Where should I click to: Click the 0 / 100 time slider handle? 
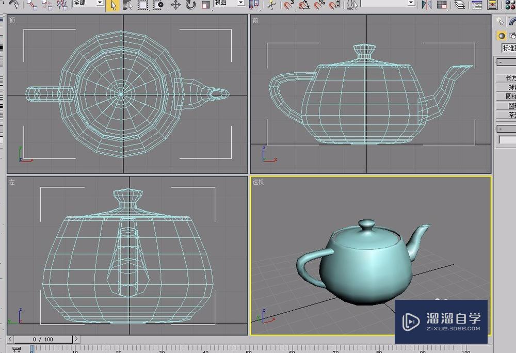point(43,339)
